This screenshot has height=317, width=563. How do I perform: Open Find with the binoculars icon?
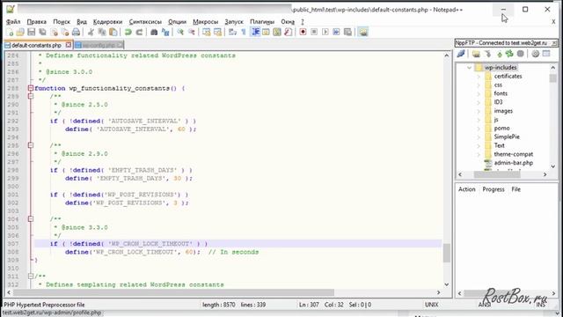tap(154, 33)
